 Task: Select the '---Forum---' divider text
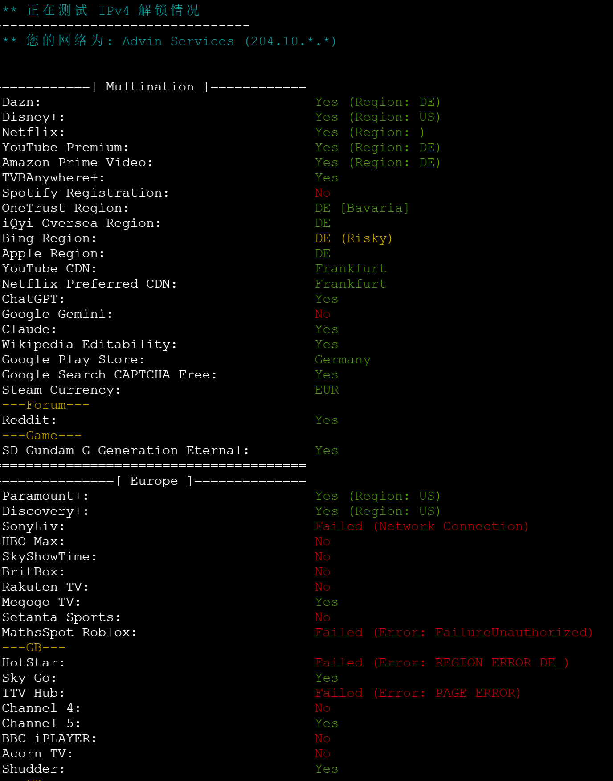point(46,405)
